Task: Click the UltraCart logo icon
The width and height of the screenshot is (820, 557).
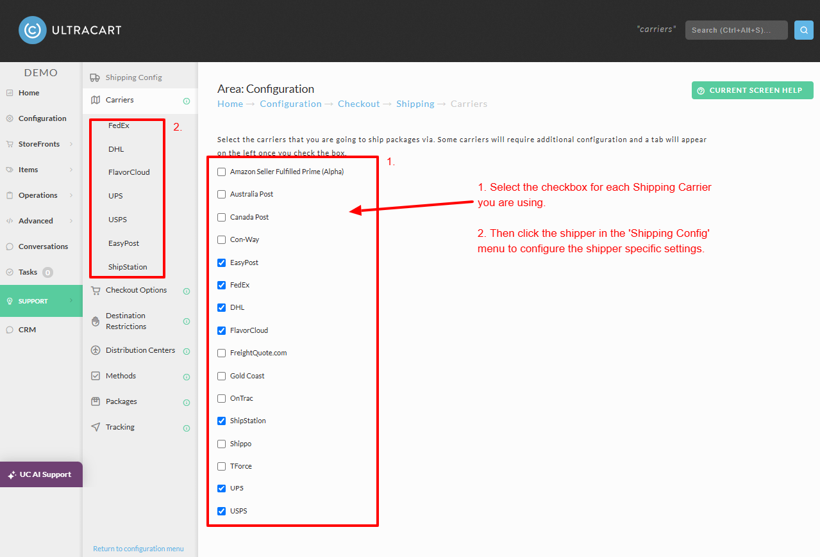Action: click(33, 30)
